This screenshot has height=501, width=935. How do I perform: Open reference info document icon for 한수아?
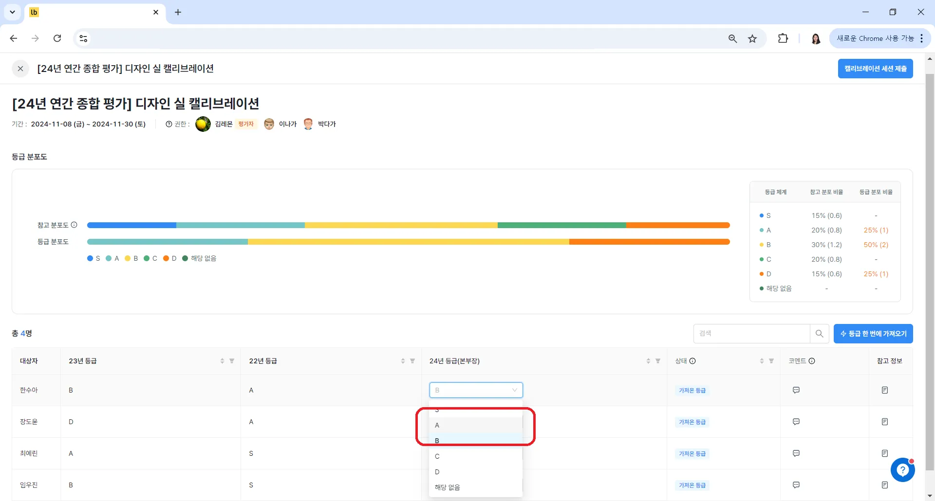pos(885,390)
